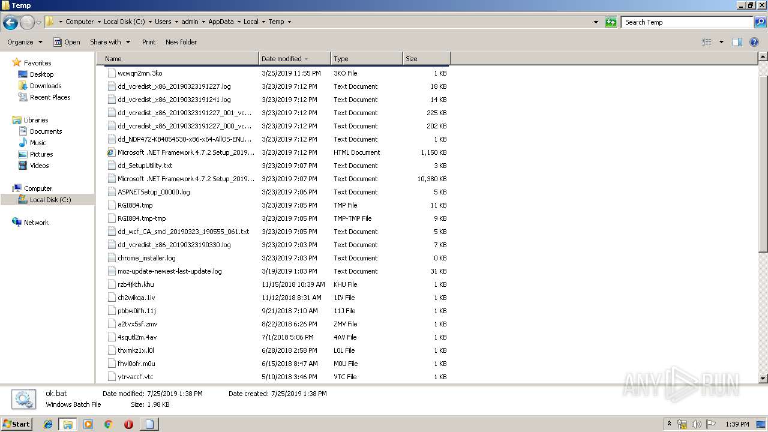
Task: Click the red Opera-style taskbar icon
Action: coord(128,424)
